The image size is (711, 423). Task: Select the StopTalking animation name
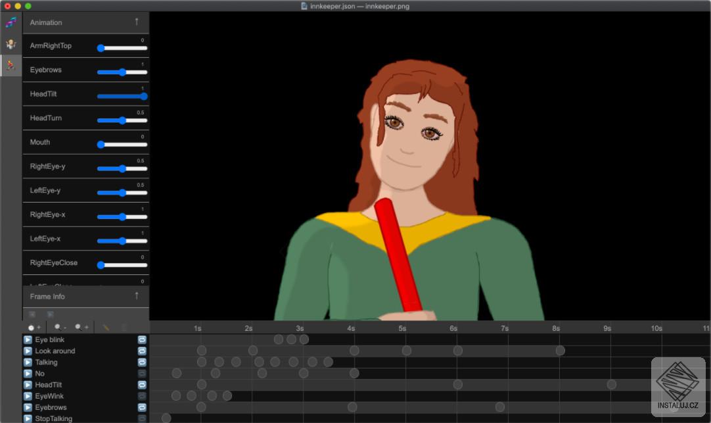click(x=54, y=418)
